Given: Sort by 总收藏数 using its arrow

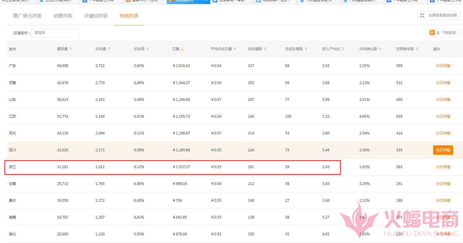Looking at the screenshot, I should [265, 49].
